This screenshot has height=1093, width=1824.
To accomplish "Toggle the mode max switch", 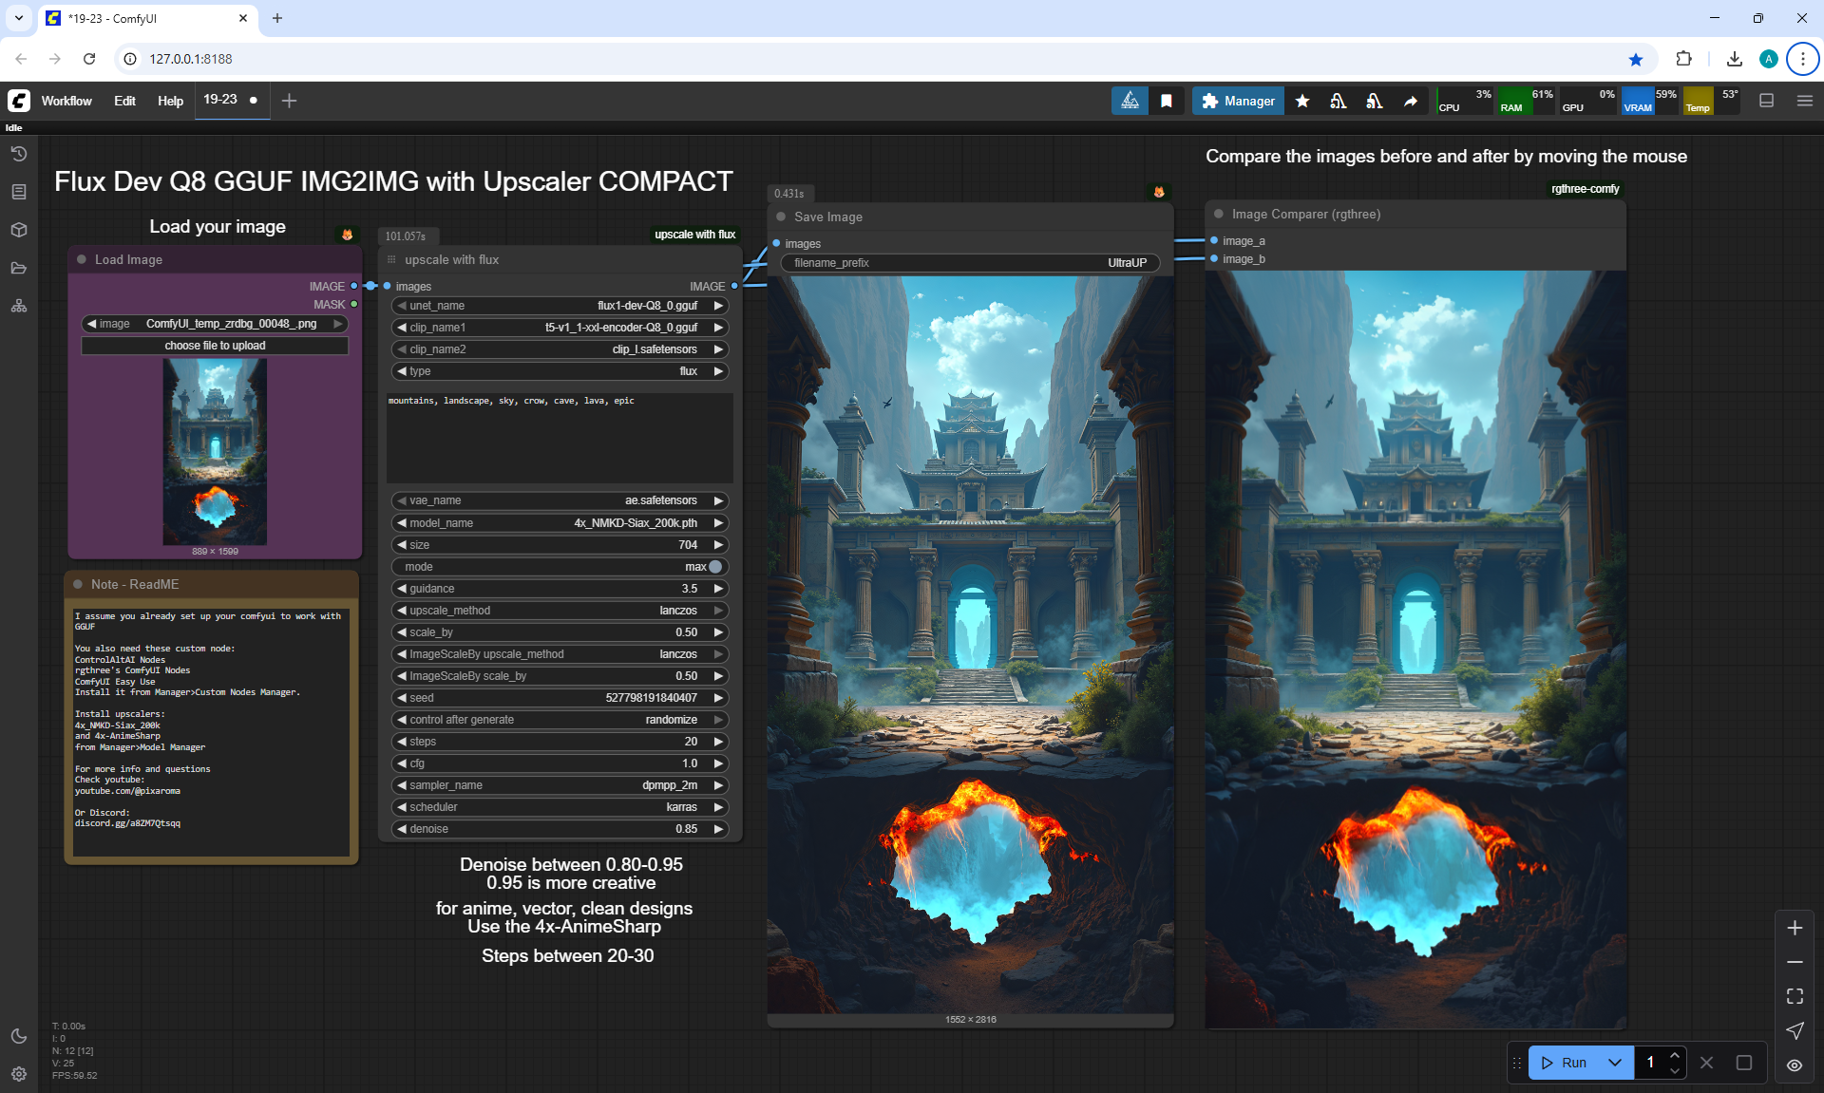I will [x=714, y=567].
